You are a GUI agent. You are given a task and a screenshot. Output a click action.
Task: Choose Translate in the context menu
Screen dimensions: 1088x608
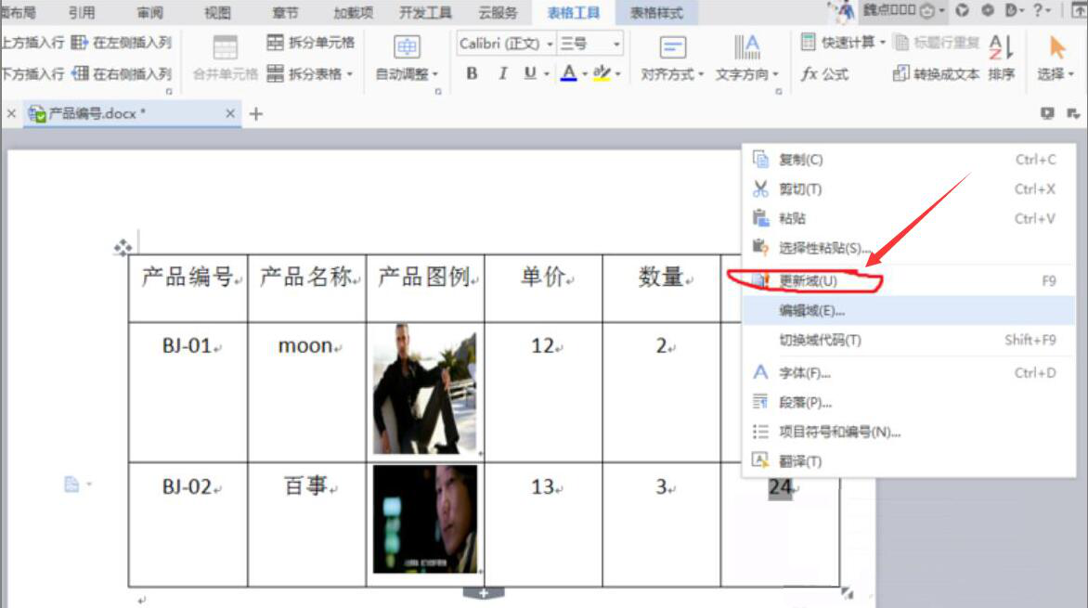[x=908, y=460]
